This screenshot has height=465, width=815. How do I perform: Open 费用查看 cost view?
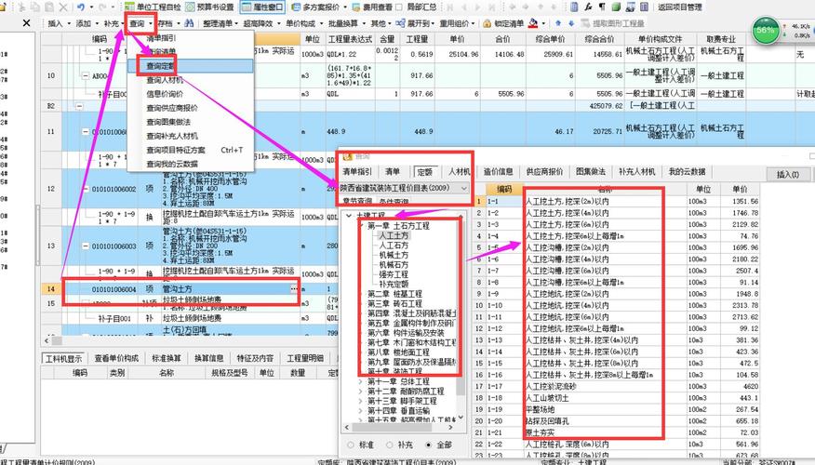372,7
